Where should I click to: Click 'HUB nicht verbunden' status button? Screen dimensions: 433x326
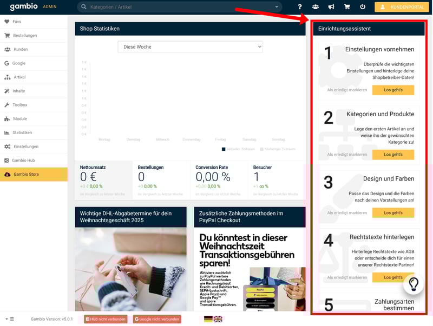click(106, 319)
